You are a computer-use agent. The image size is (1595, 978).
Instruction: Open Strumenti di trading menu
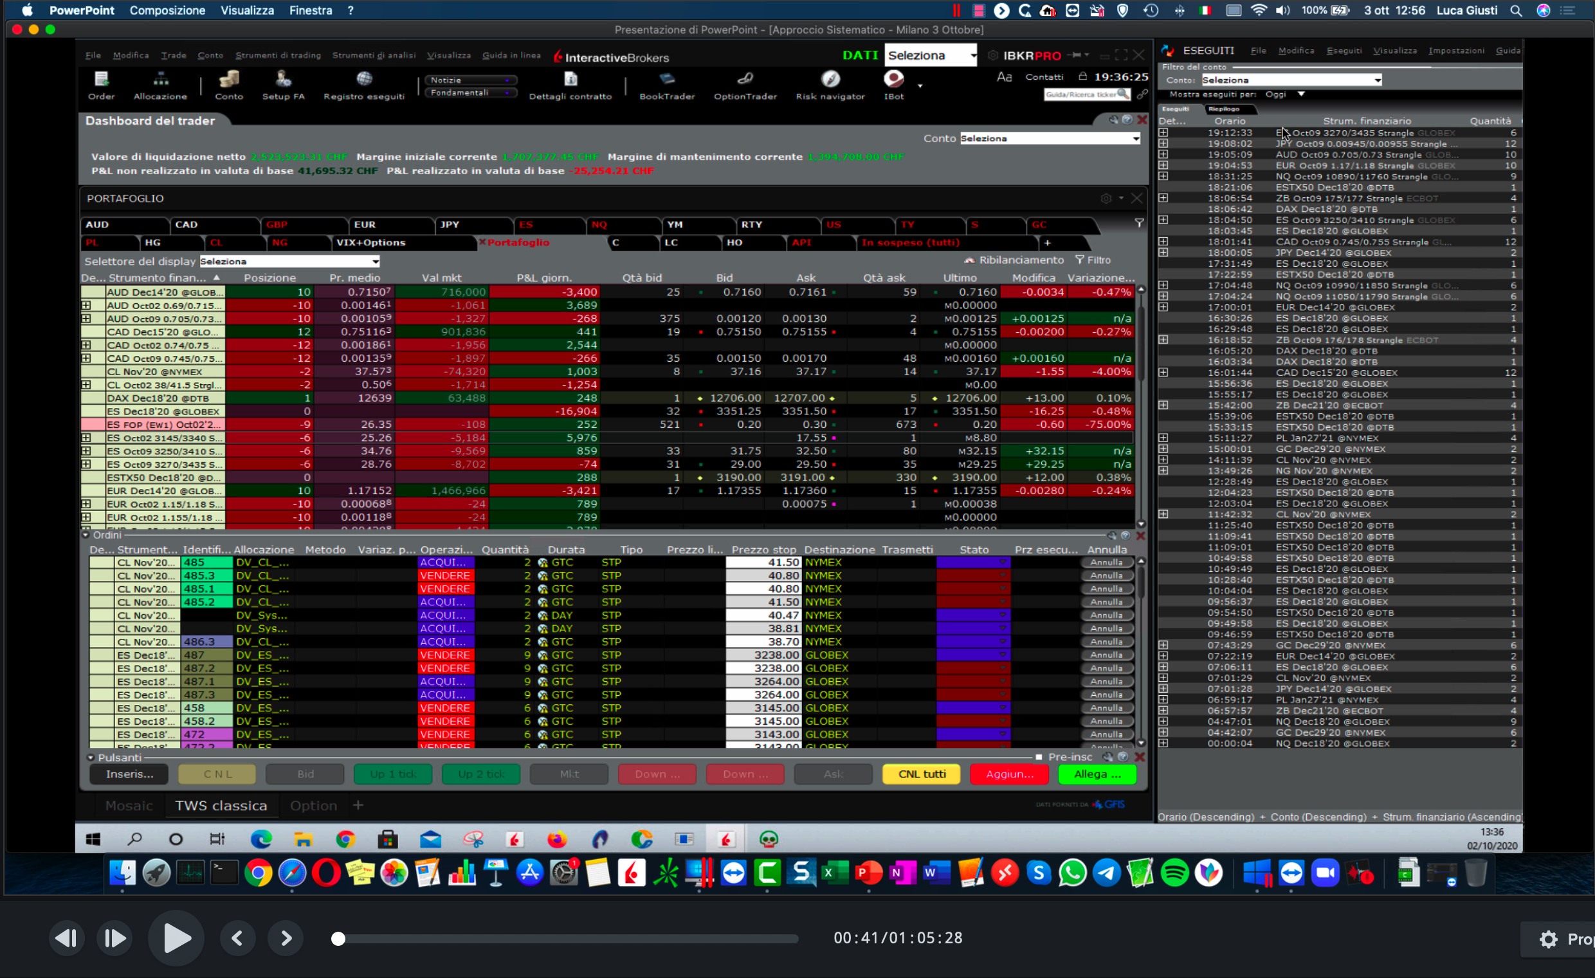(278, 56)
